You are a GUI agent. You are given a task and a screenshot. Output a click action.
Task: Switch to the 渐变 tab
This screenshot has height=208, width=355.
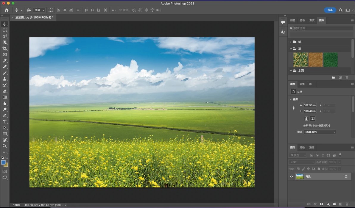tap(312, 20)
